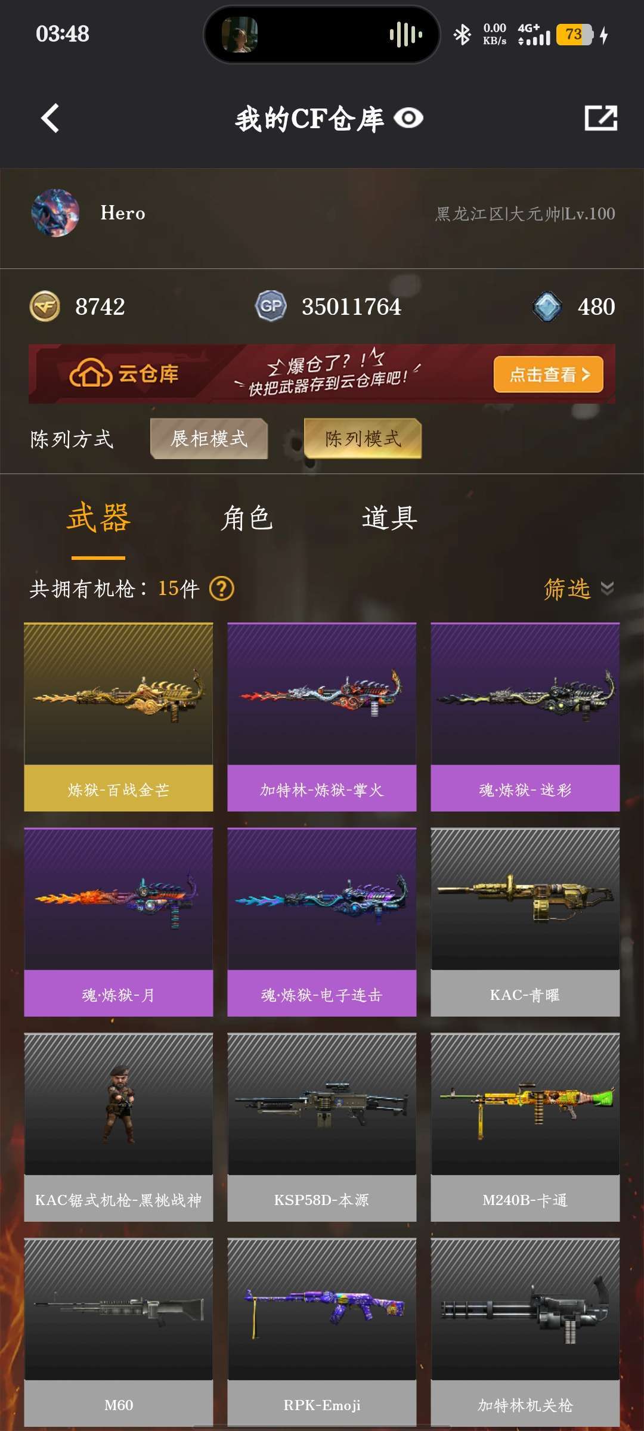Open the machine gun count help icon
644x1431 pixels.
(222, 588)
